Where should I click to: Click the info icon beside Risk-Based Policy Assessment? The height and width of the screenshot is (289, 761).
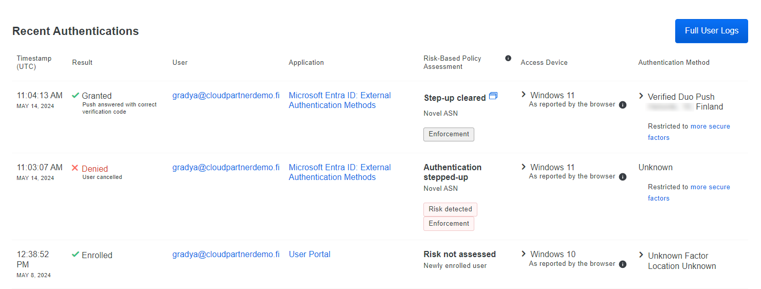pyautogui.click(x=508, y=58)
